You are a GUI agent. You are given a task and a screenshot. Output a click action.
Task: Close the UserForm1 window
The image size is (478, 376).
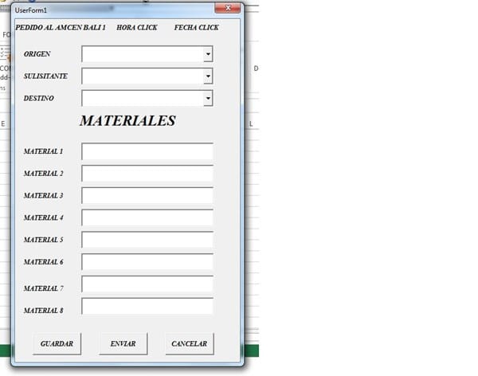(x=227, y=8)
